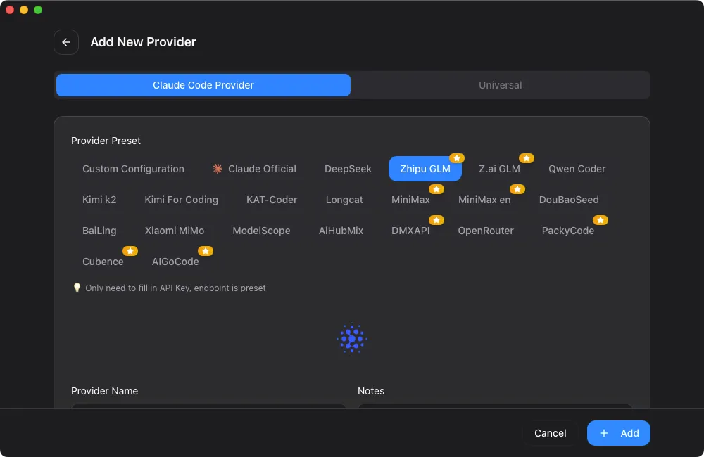Pick the Qwen Coder preset
The height and width of the screenshot is (457, 704).
coord(577,169)
